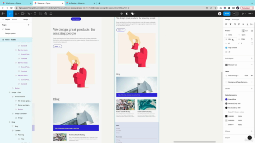This screenshot has height=143, width=255.
Task: Add a Stroke with plus
Action: pyautogui.click(x=252, y=89)
